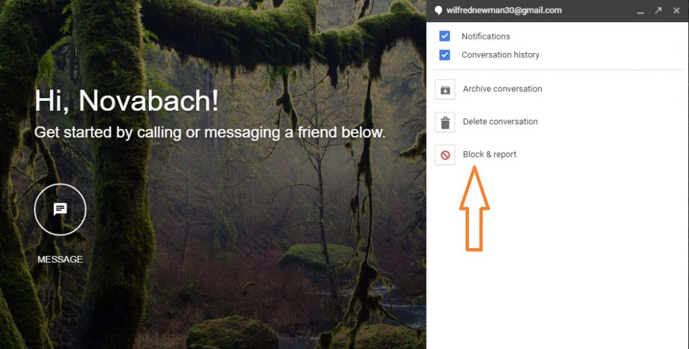This screenshot has height=349, width=689.
Task: Click the MESSAGE label under the circle
Action: (60, 260)
